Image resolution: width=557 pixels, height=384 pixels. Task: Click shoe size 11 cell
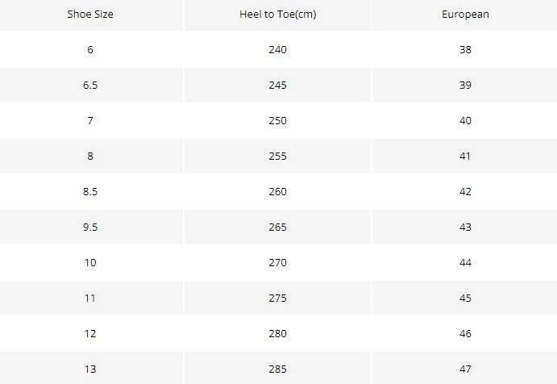90,298
